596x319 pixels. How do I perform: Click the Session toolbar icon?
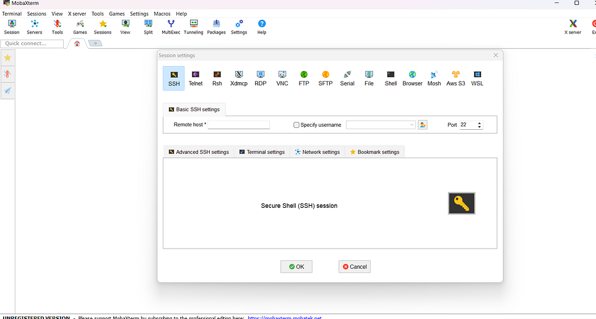point(12,27)
